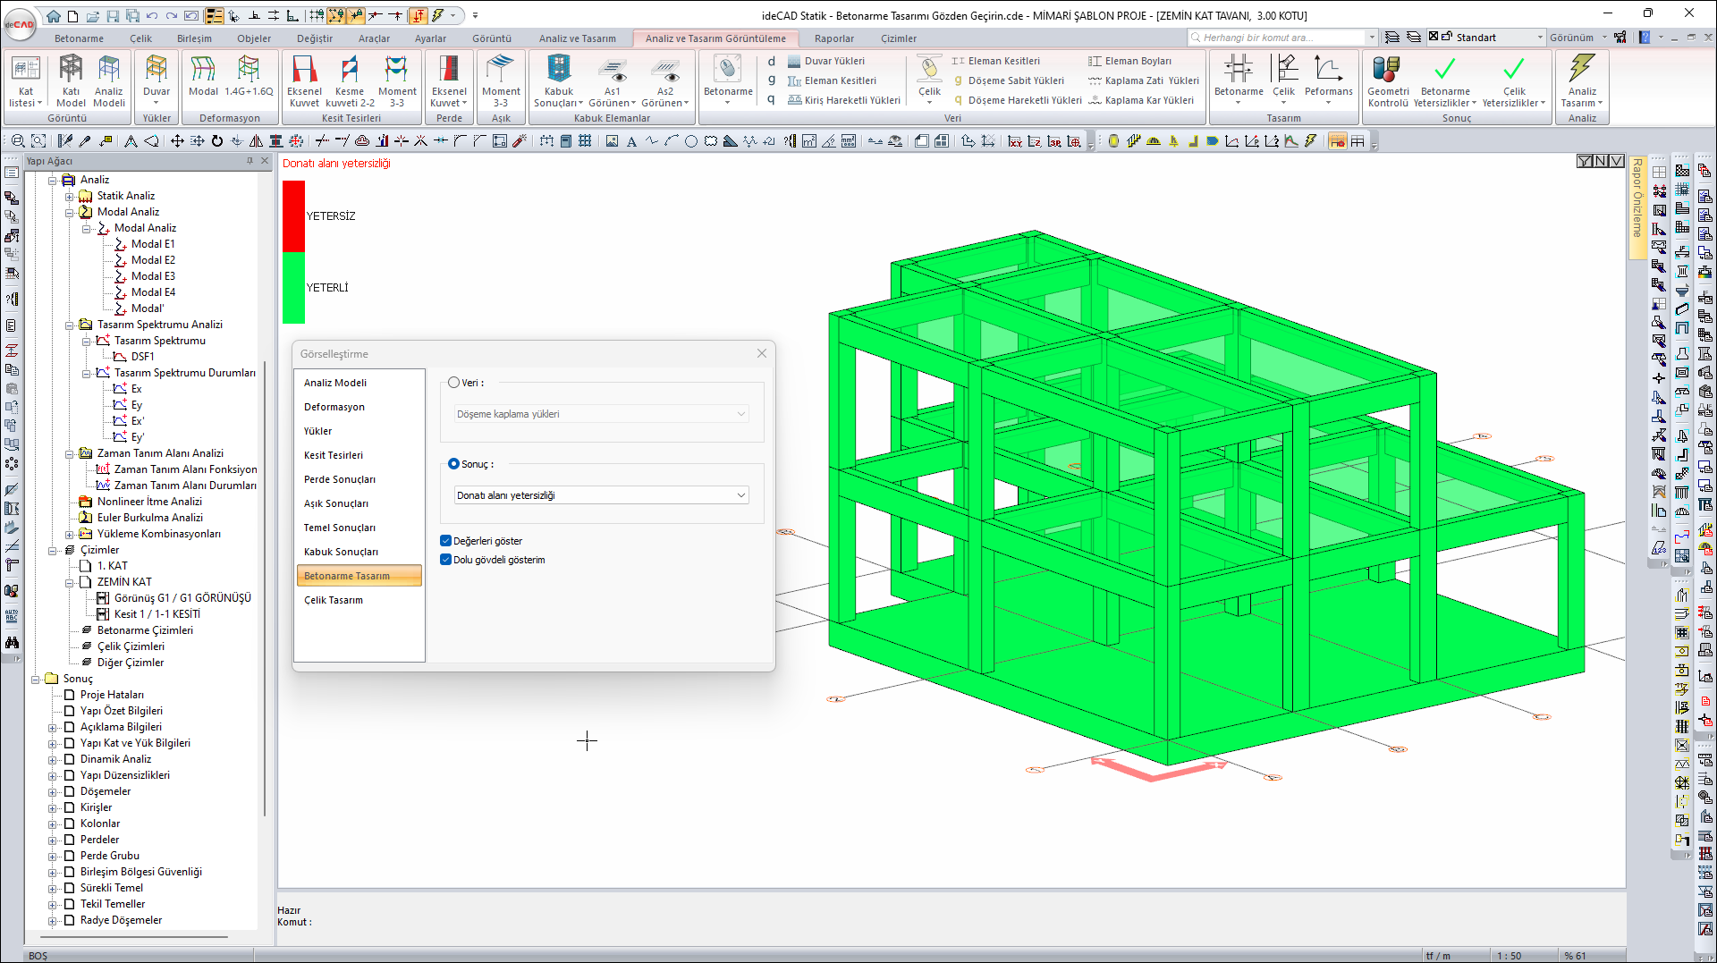Open the Betonarme ribbon tab
The height and width of the screenshot is (963, 1717).
[79, 38]
